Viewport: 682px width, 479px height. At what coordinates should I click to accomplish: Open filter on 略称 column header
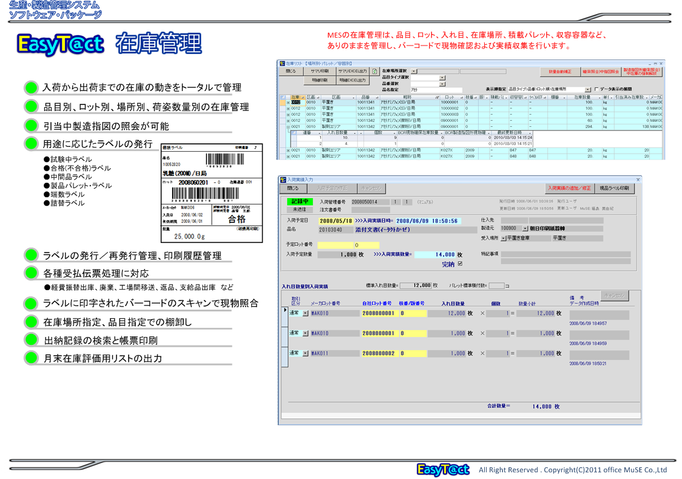(437, 98)
